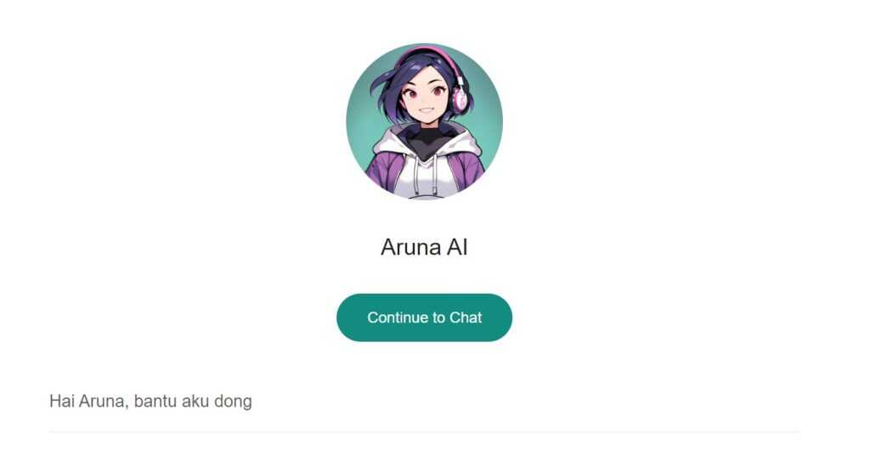This screenshot has height=466, width=870.
Task: Click the white hoodie in the avatar
Action: (x=425, y=171)
